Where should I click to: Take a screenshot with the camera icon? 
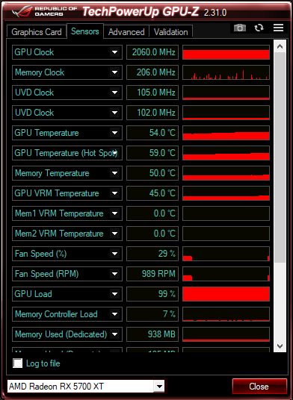240,28
